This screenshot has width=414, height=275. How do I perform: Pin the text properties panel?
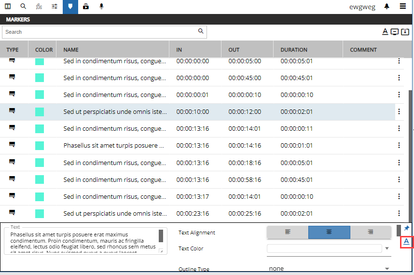pos(406,228)
